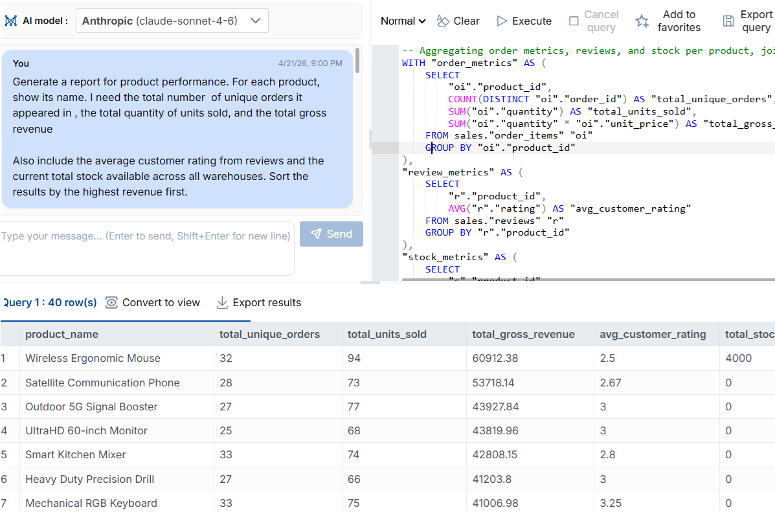Click the total_units_sold column header
This screenshot has height=512, width=775.
pyautogui.click(x=403, y=334)
